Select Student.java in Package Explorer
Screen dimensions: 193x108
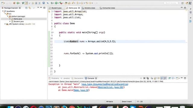click(18, 21)
